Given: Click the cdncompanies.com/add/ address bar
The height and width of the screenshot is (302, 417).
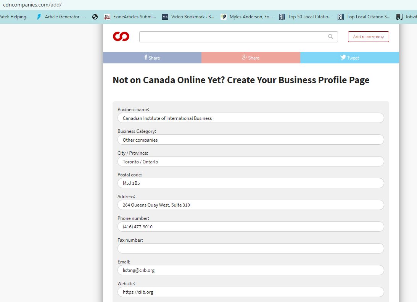Looking at the screenshot, I should click(32, 5).
